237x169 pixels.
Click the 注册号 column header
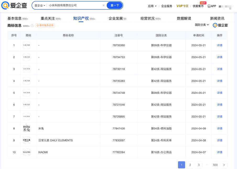coord(119,36)
